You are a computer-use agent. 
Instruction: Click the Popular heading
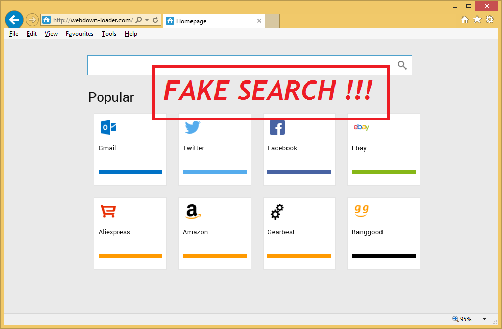(111, 97)
